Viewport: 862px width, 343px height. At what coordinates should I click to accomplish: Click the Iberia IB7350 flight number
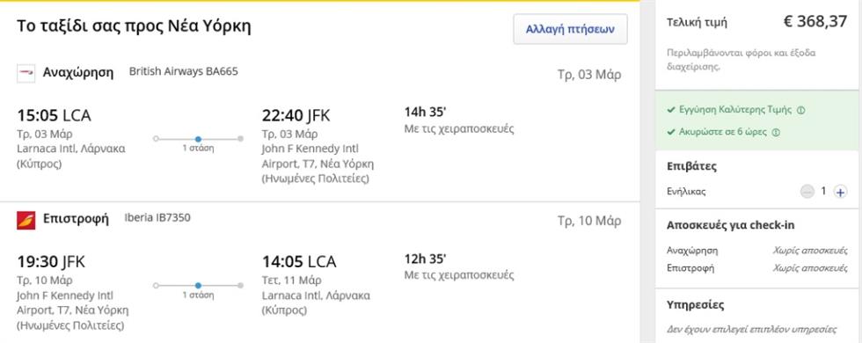(x=157, y=218)
